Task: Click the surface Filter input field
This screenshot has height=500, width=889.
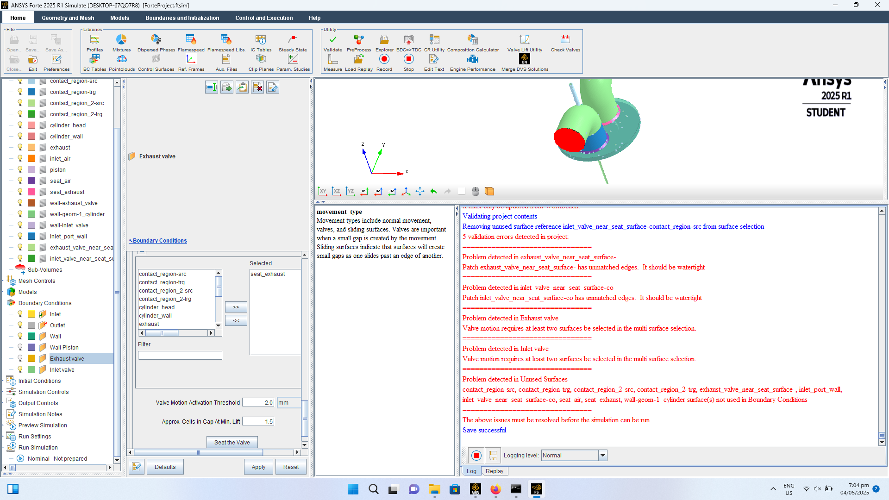Action: tap(180, 355)
